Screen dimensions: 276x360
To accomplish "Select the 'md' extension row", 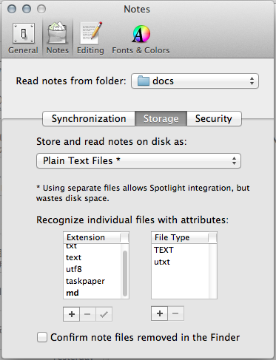I will tap(92, 293).
